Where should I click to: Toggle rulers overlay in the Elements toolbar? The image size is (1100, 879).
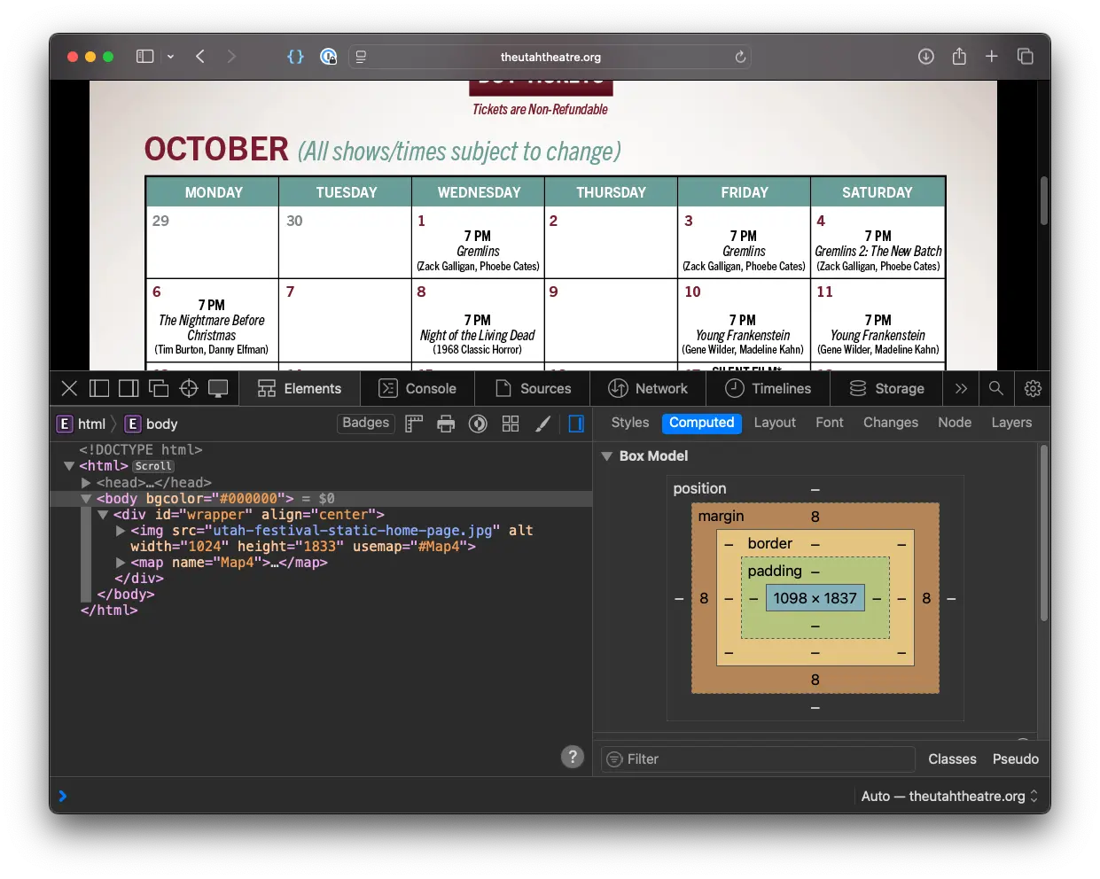(414, 424)
